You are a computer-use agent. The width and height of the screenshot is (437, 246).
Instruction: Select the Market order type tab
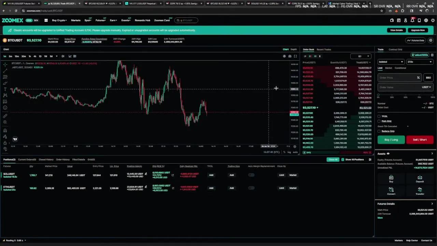(x=389, y=68)
